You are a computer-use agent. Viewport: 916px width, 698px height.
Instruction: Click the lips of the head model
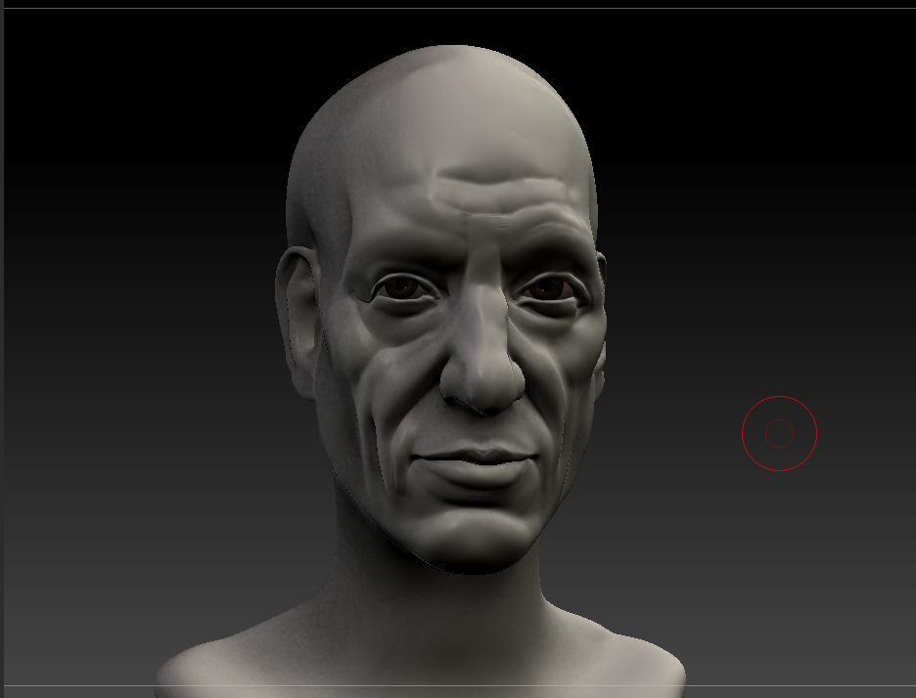pos(475,465)
